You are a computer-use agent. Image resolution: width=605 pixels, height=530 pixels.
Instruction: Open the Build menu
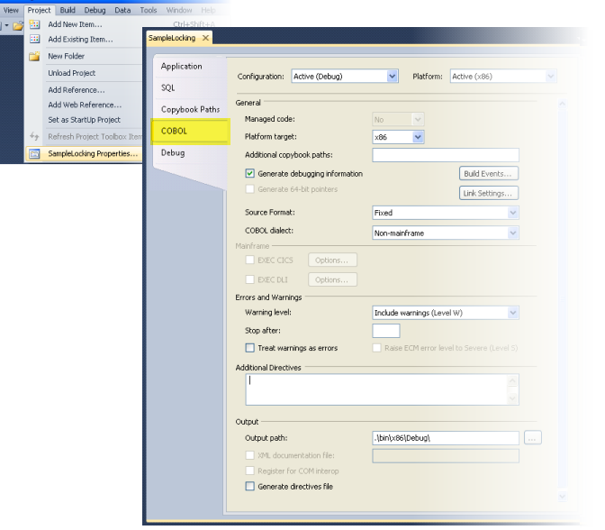tap(68, 10)
